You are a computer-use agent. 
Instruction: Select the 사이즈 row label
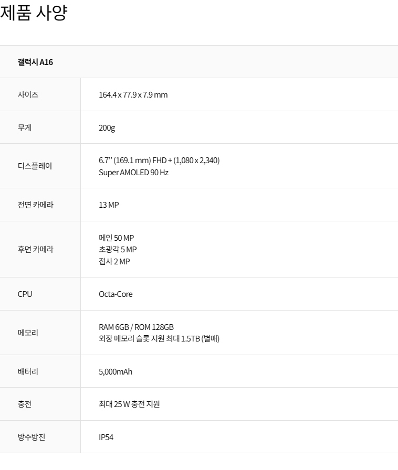pyautogui.click(x=28, y=94)
